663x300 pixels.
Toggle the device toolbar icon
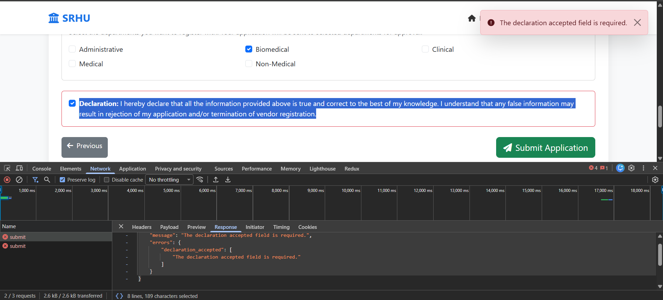click(19, 168)
